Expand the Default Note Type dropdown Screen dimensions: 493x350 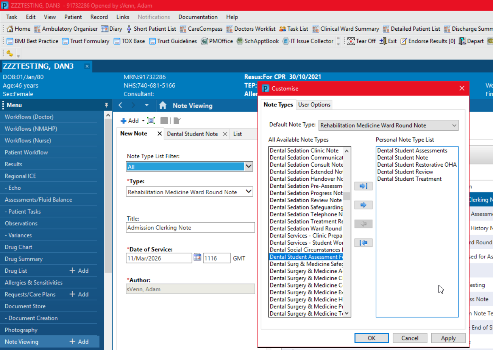click(454, 125)
